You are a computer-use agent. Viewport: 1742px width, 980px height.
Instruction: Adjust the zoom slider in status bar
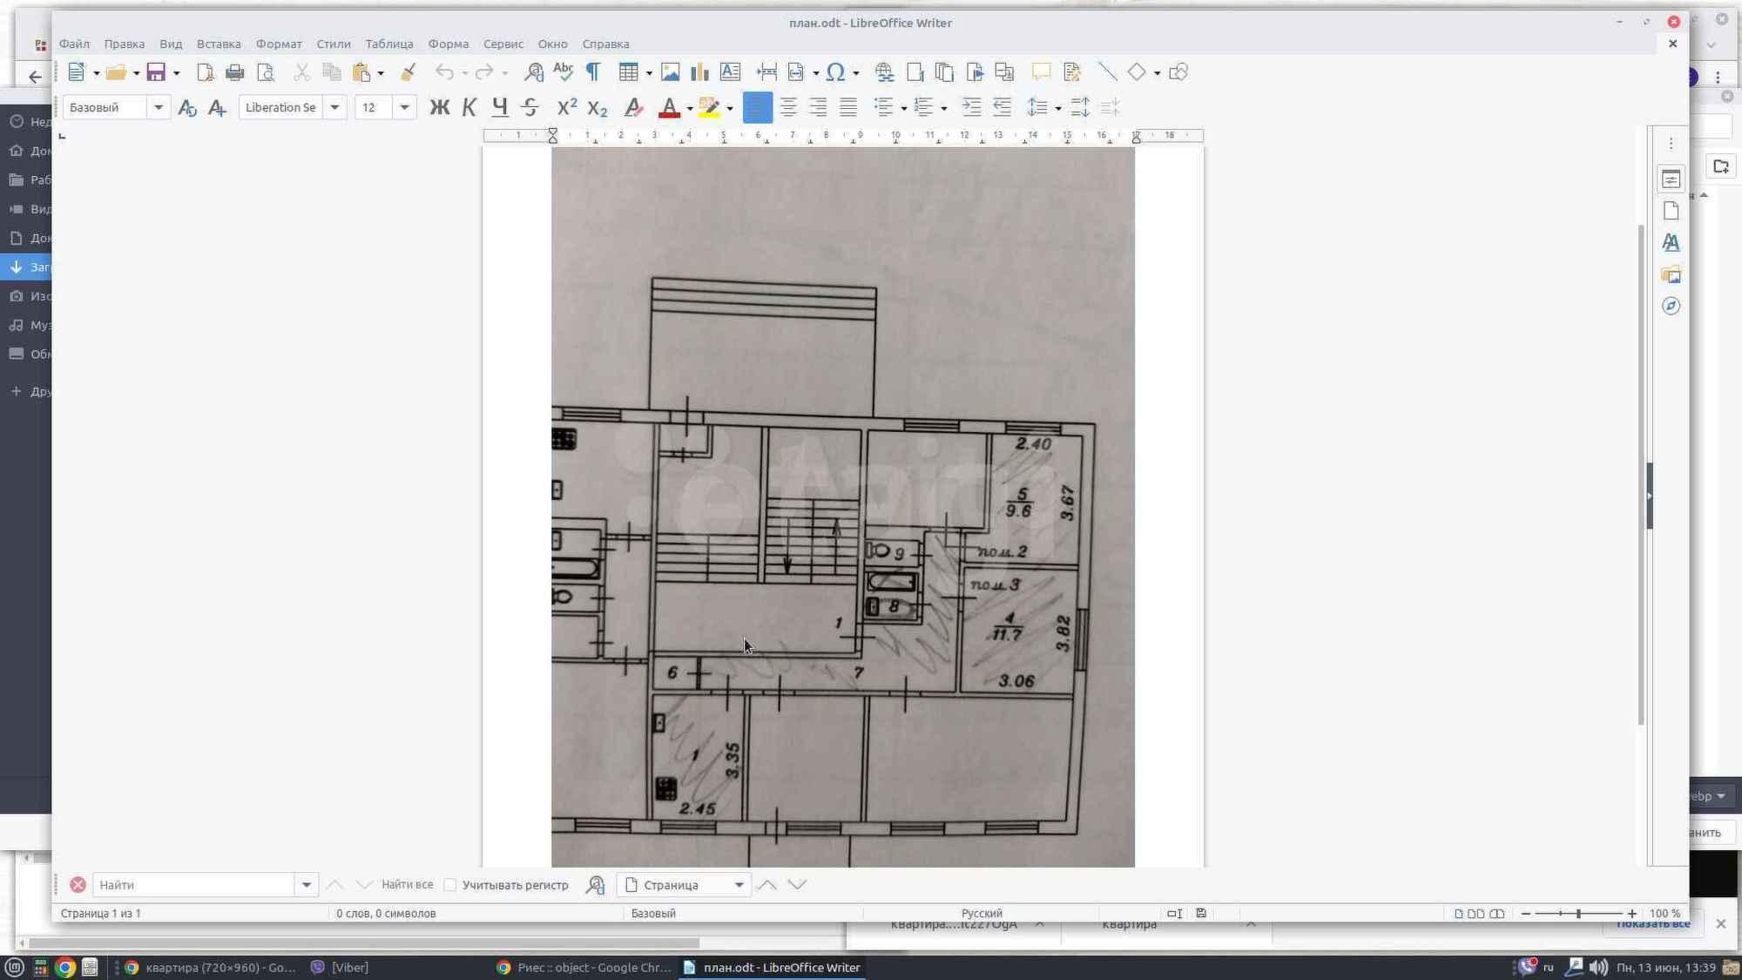[1578, 914]
